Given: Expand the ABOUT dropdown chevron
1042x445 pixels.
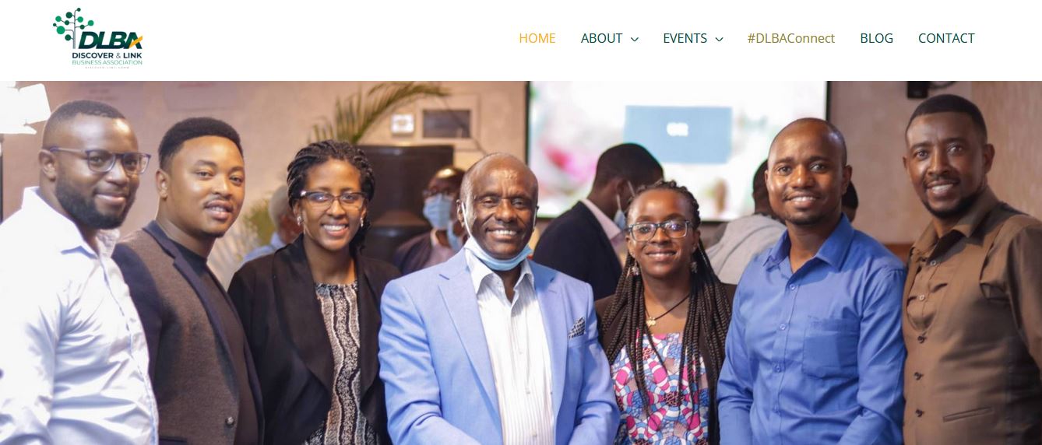Looking at the screenshot, I should [x=634, y=39].
